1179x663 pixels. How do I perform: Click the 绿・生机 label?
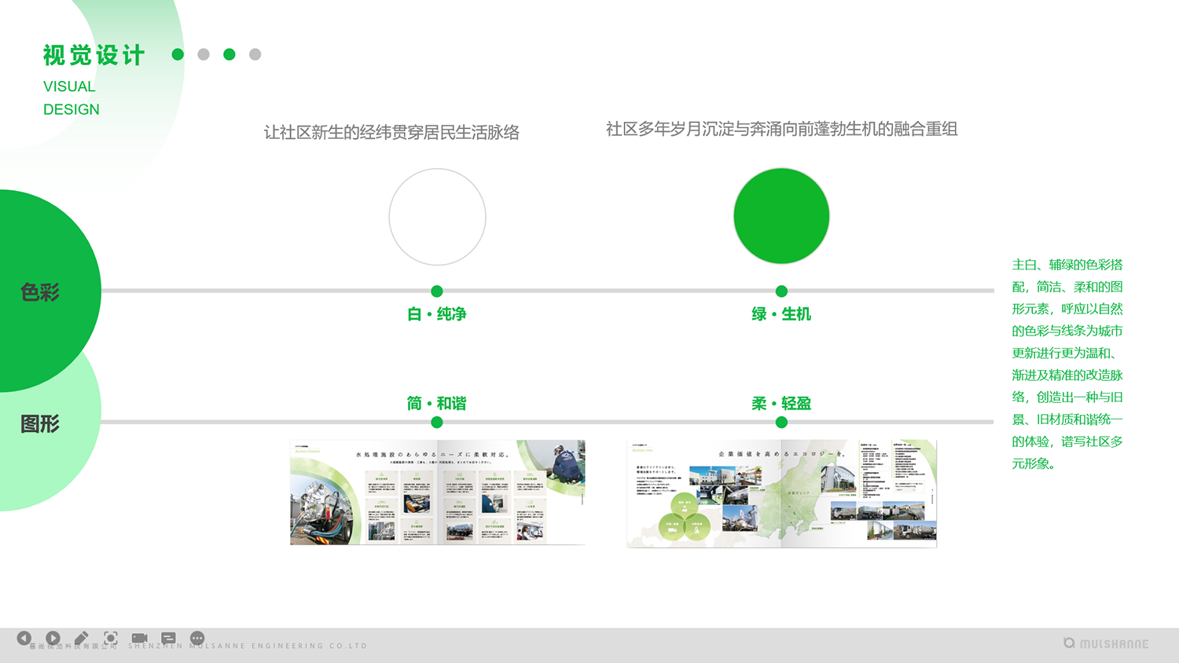781,314
